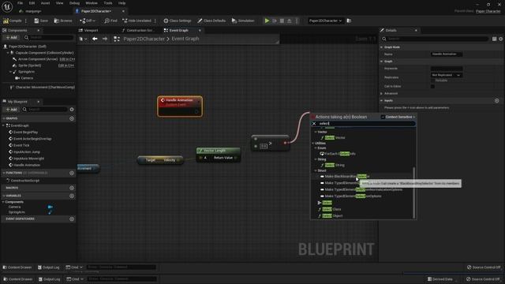Select InputAction Jump in My Blueprint
Image resolution: width=505 pixels, height=284 pixels.
coord(27,151)
